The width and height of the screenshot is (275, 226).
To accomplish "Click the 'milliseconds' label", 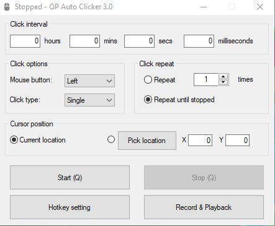I will coord(235,41).
